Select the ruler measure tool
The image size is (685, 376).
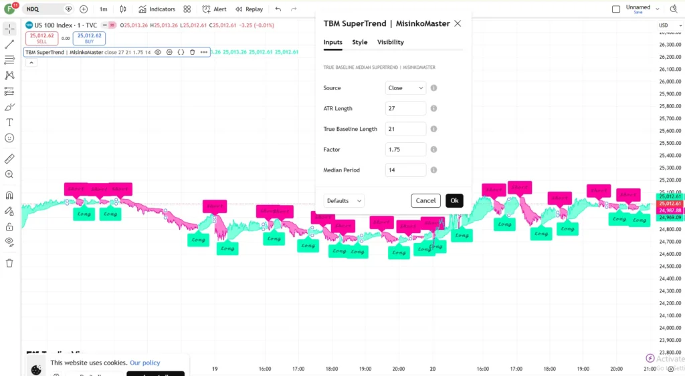tap(9, 159)
